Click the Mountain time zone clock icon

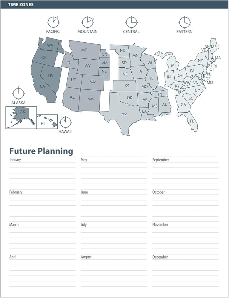87,22
